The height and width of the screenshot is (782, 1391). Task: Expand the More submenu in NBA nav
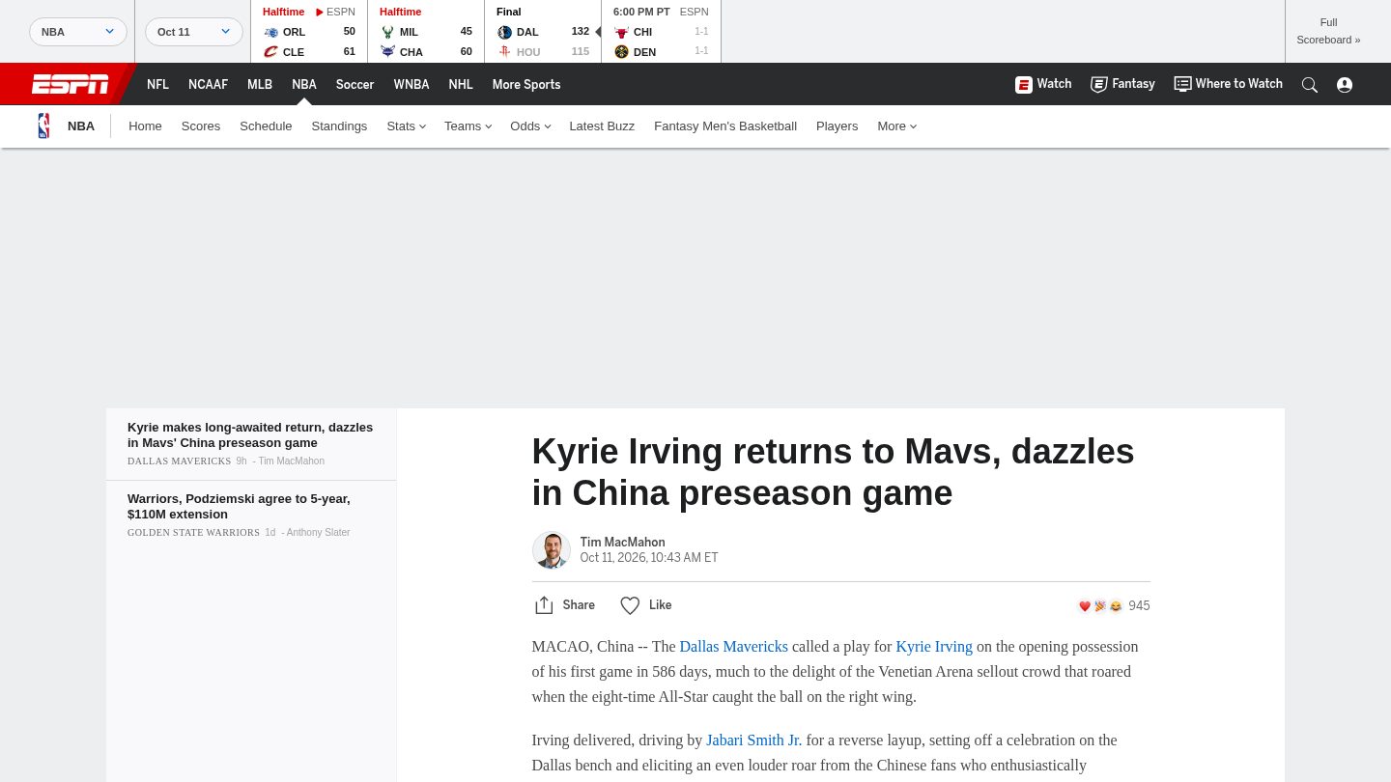click(x=896, y=126)
